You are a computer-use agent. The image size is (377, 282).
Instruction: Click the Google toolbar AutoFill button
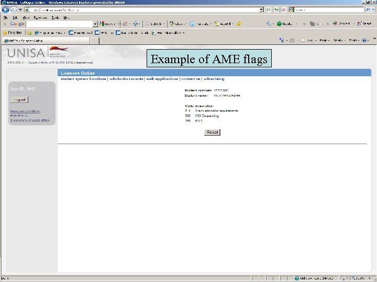(223, 24)
